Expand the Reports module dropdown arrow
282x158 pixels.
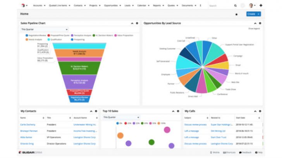(x=163, y=5)
